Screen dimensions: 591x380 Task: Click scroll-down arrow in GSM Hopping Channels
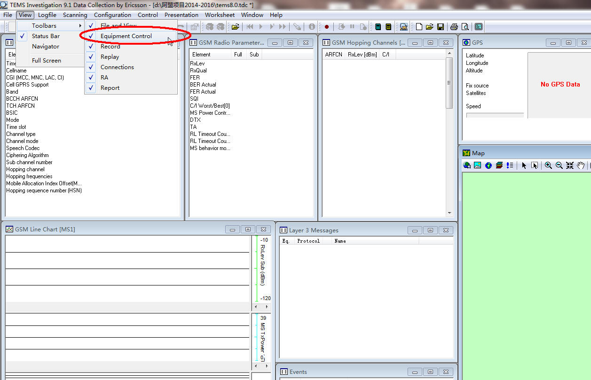tap(449, 213)
